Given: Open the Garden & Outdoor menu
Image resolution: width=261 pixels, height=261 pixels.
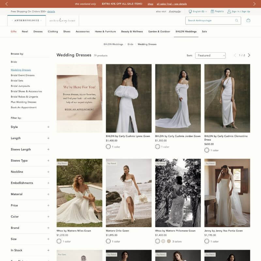Looking at the screenshot, I should [x=159, y=31].
